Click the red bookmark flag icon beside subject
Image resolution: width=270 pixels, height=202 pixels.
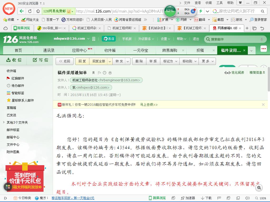(x=94, y=73)
